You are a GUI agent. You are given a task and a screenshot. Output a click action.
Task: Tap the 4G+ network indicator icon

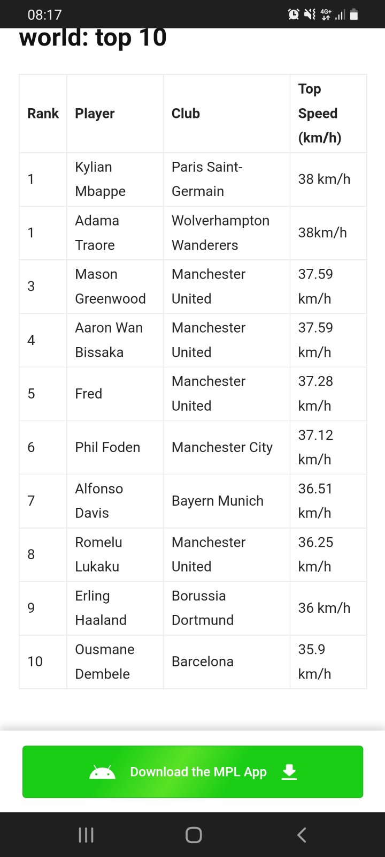pos(326,14)
